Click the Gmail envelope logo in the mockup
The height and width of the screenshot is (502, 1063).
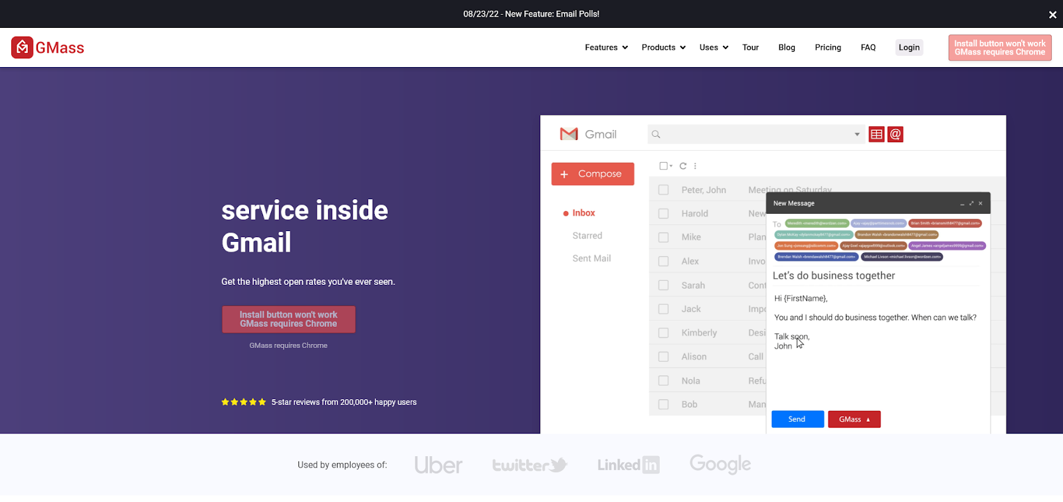click(x=569, y=134)
